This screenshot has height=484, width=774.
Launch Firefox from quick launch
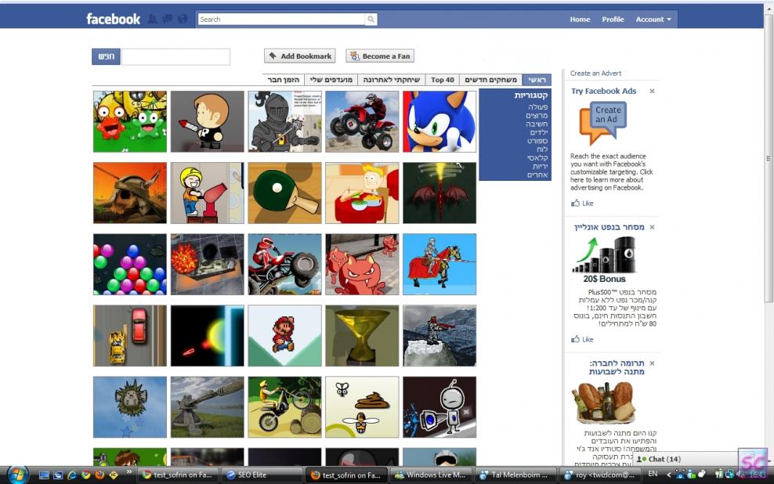pyautogui.click(x=99, y=475)
